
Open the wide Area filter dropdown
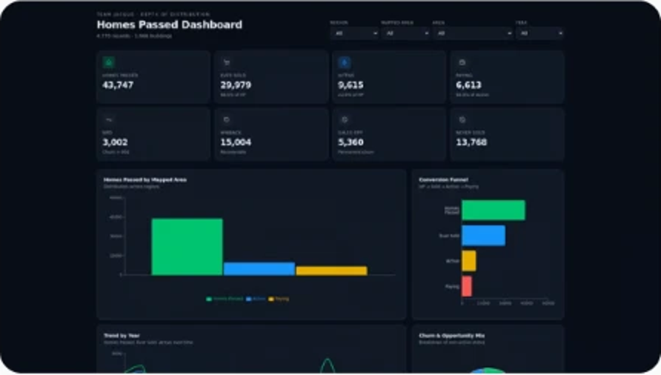[473, 33]
